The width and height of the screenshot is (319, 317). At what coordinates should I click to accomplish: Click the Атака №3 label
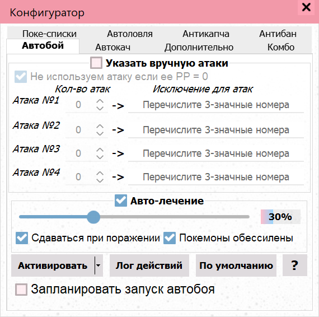36,149
